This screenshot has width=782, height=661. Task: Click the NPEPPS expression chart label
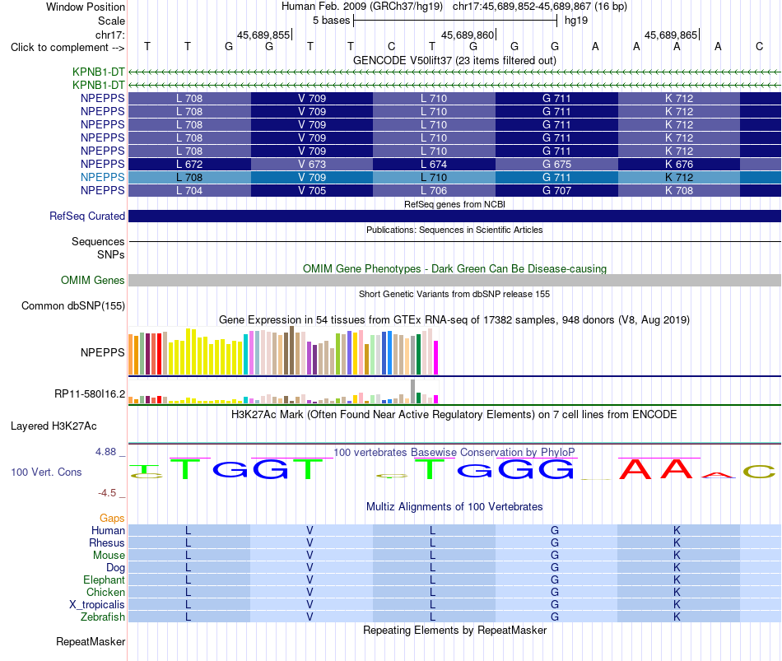click(102, 352)
